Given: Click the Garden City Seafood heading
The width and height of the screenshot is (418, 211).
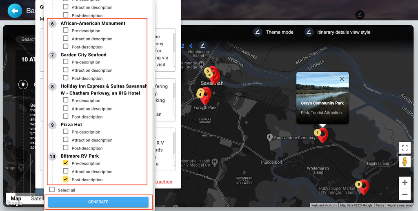Looking at the screenshot, I should coord(83,55).
